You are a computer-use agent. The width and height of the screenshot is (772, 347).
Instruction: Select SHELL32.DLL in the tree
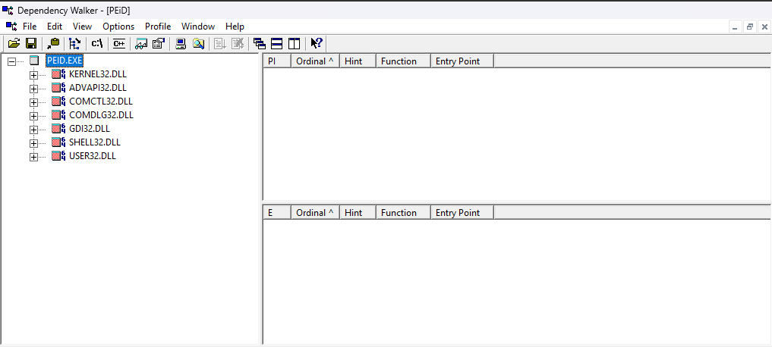[95, 142]
